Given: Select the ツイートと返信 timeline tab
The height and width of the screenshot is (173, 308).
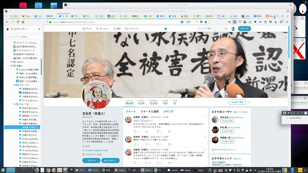Looking at the screenshot, I should (150, 111).
